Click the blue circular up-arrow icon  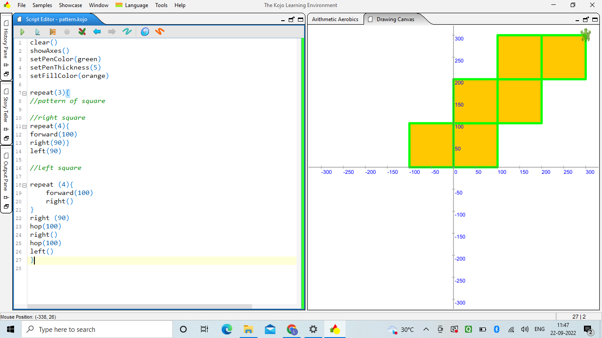pos(145,32)
